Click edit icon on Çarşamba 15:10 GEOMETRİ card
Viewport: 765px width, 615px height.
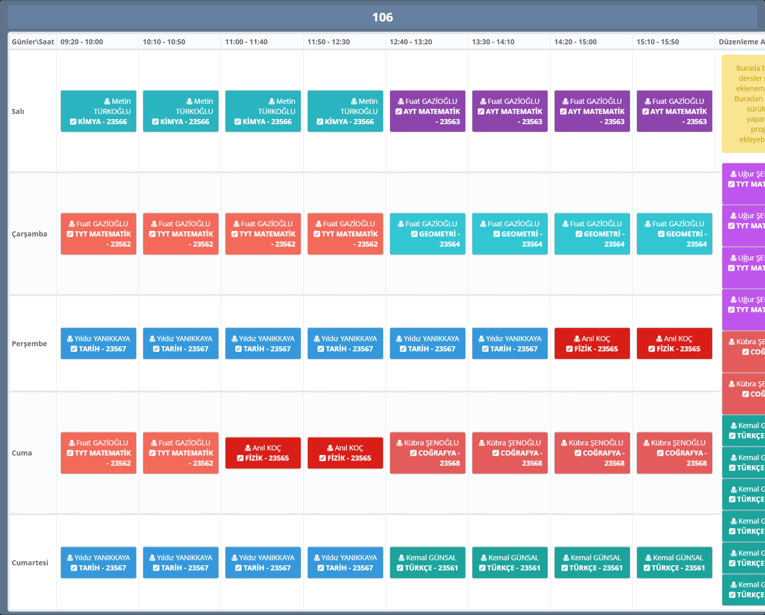(661, 234)
